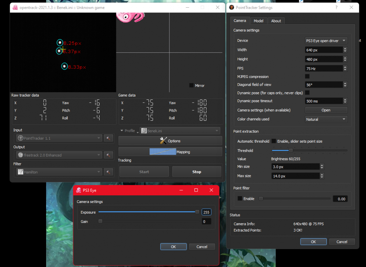Click hammer icon next to freetrack output
The height and width of the screenshot is (267, 366).
pyautogui.click(x=108, y=155)
